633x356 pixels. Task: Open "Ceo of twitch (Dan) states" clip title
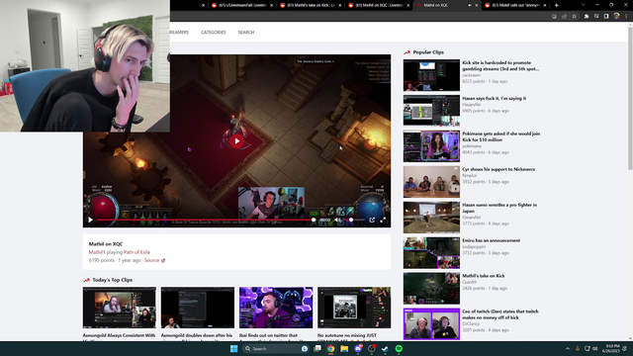click(x=500, y=314)
